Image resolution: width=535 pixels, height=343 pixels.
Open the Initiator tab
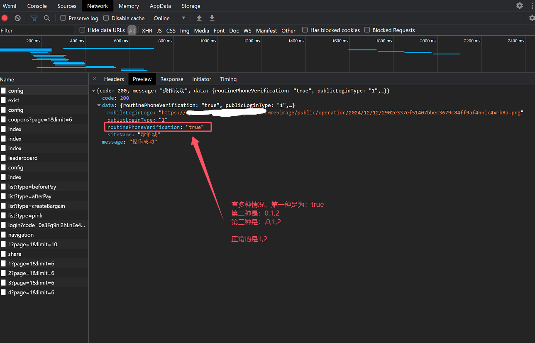coord(202,79)
